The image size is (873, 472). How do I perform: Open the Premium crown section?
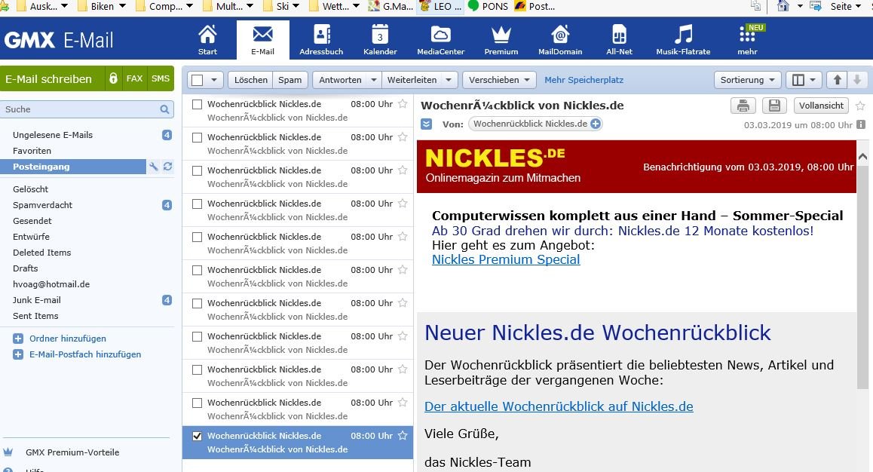tap(501, 40)
